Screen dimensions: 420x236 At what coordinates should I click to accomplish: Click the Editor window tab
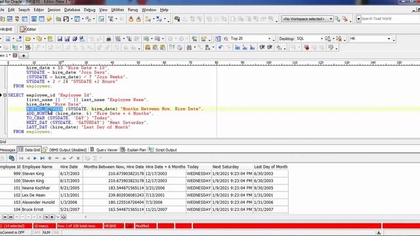pyautogui.click(x=28, y=29)
